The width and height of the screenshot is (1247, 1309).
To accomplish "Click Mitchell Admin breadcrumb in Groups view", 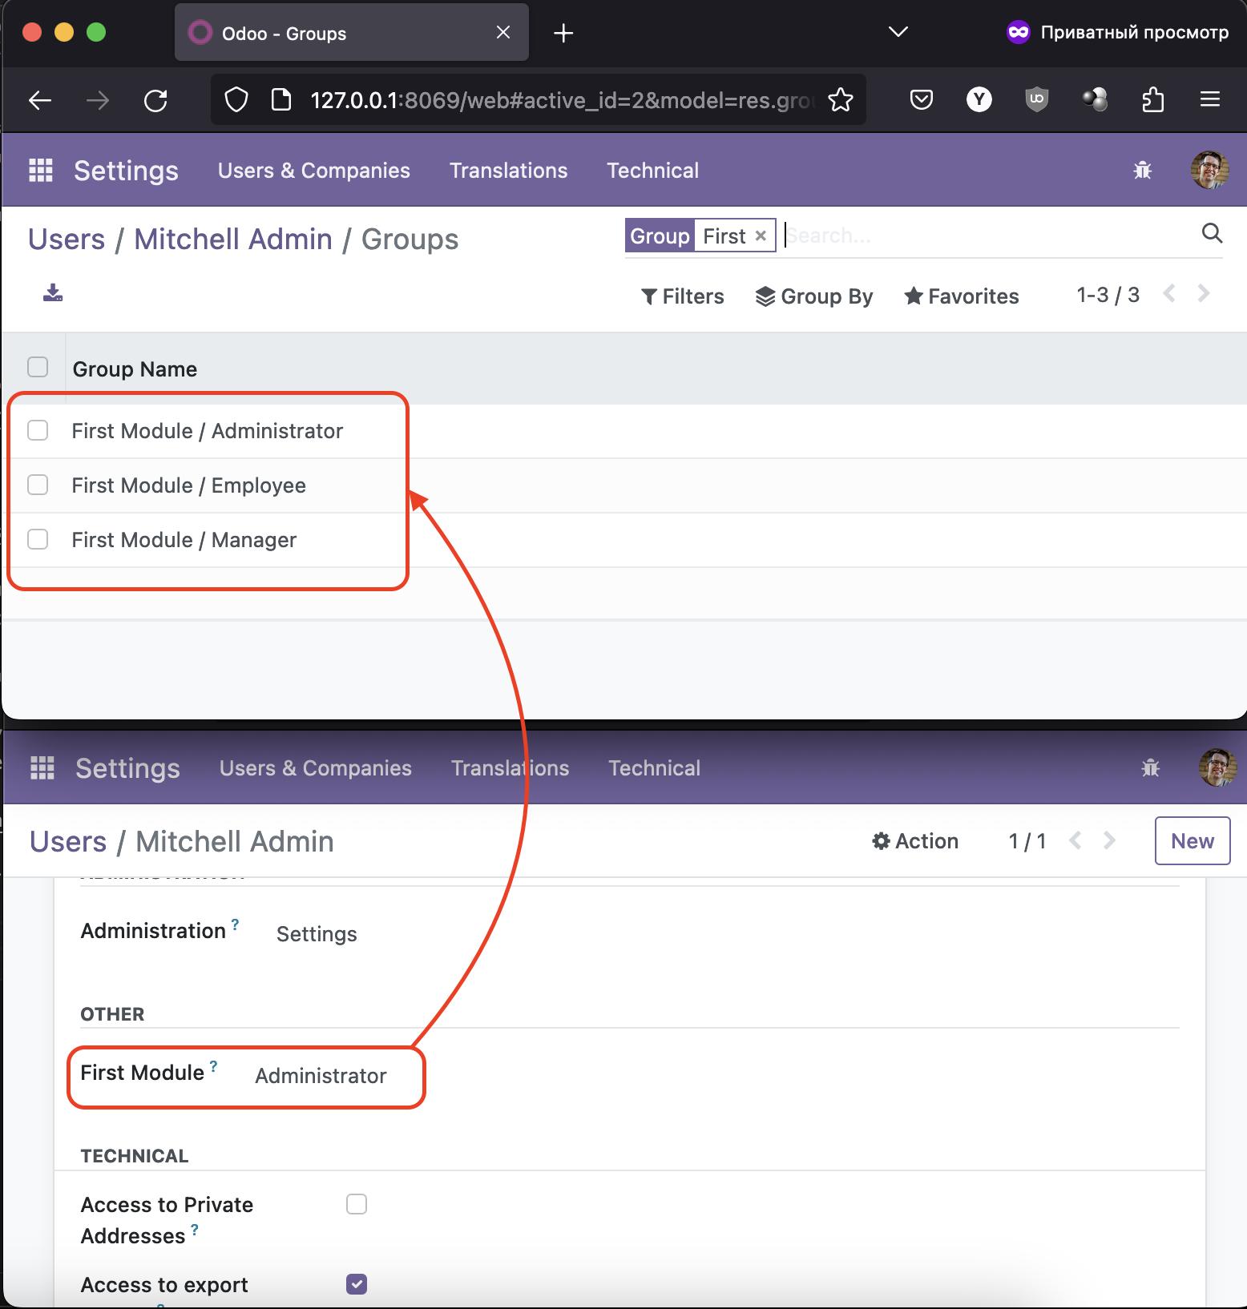I will coord(233,239).
